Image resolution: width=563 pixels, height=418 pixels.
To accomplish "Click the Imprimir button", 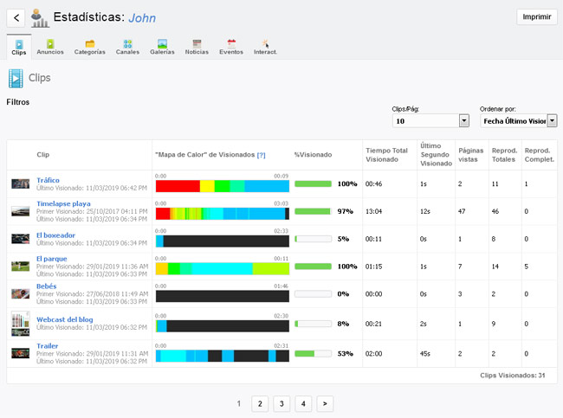I will pyautogui.click(x=536, y=16).
